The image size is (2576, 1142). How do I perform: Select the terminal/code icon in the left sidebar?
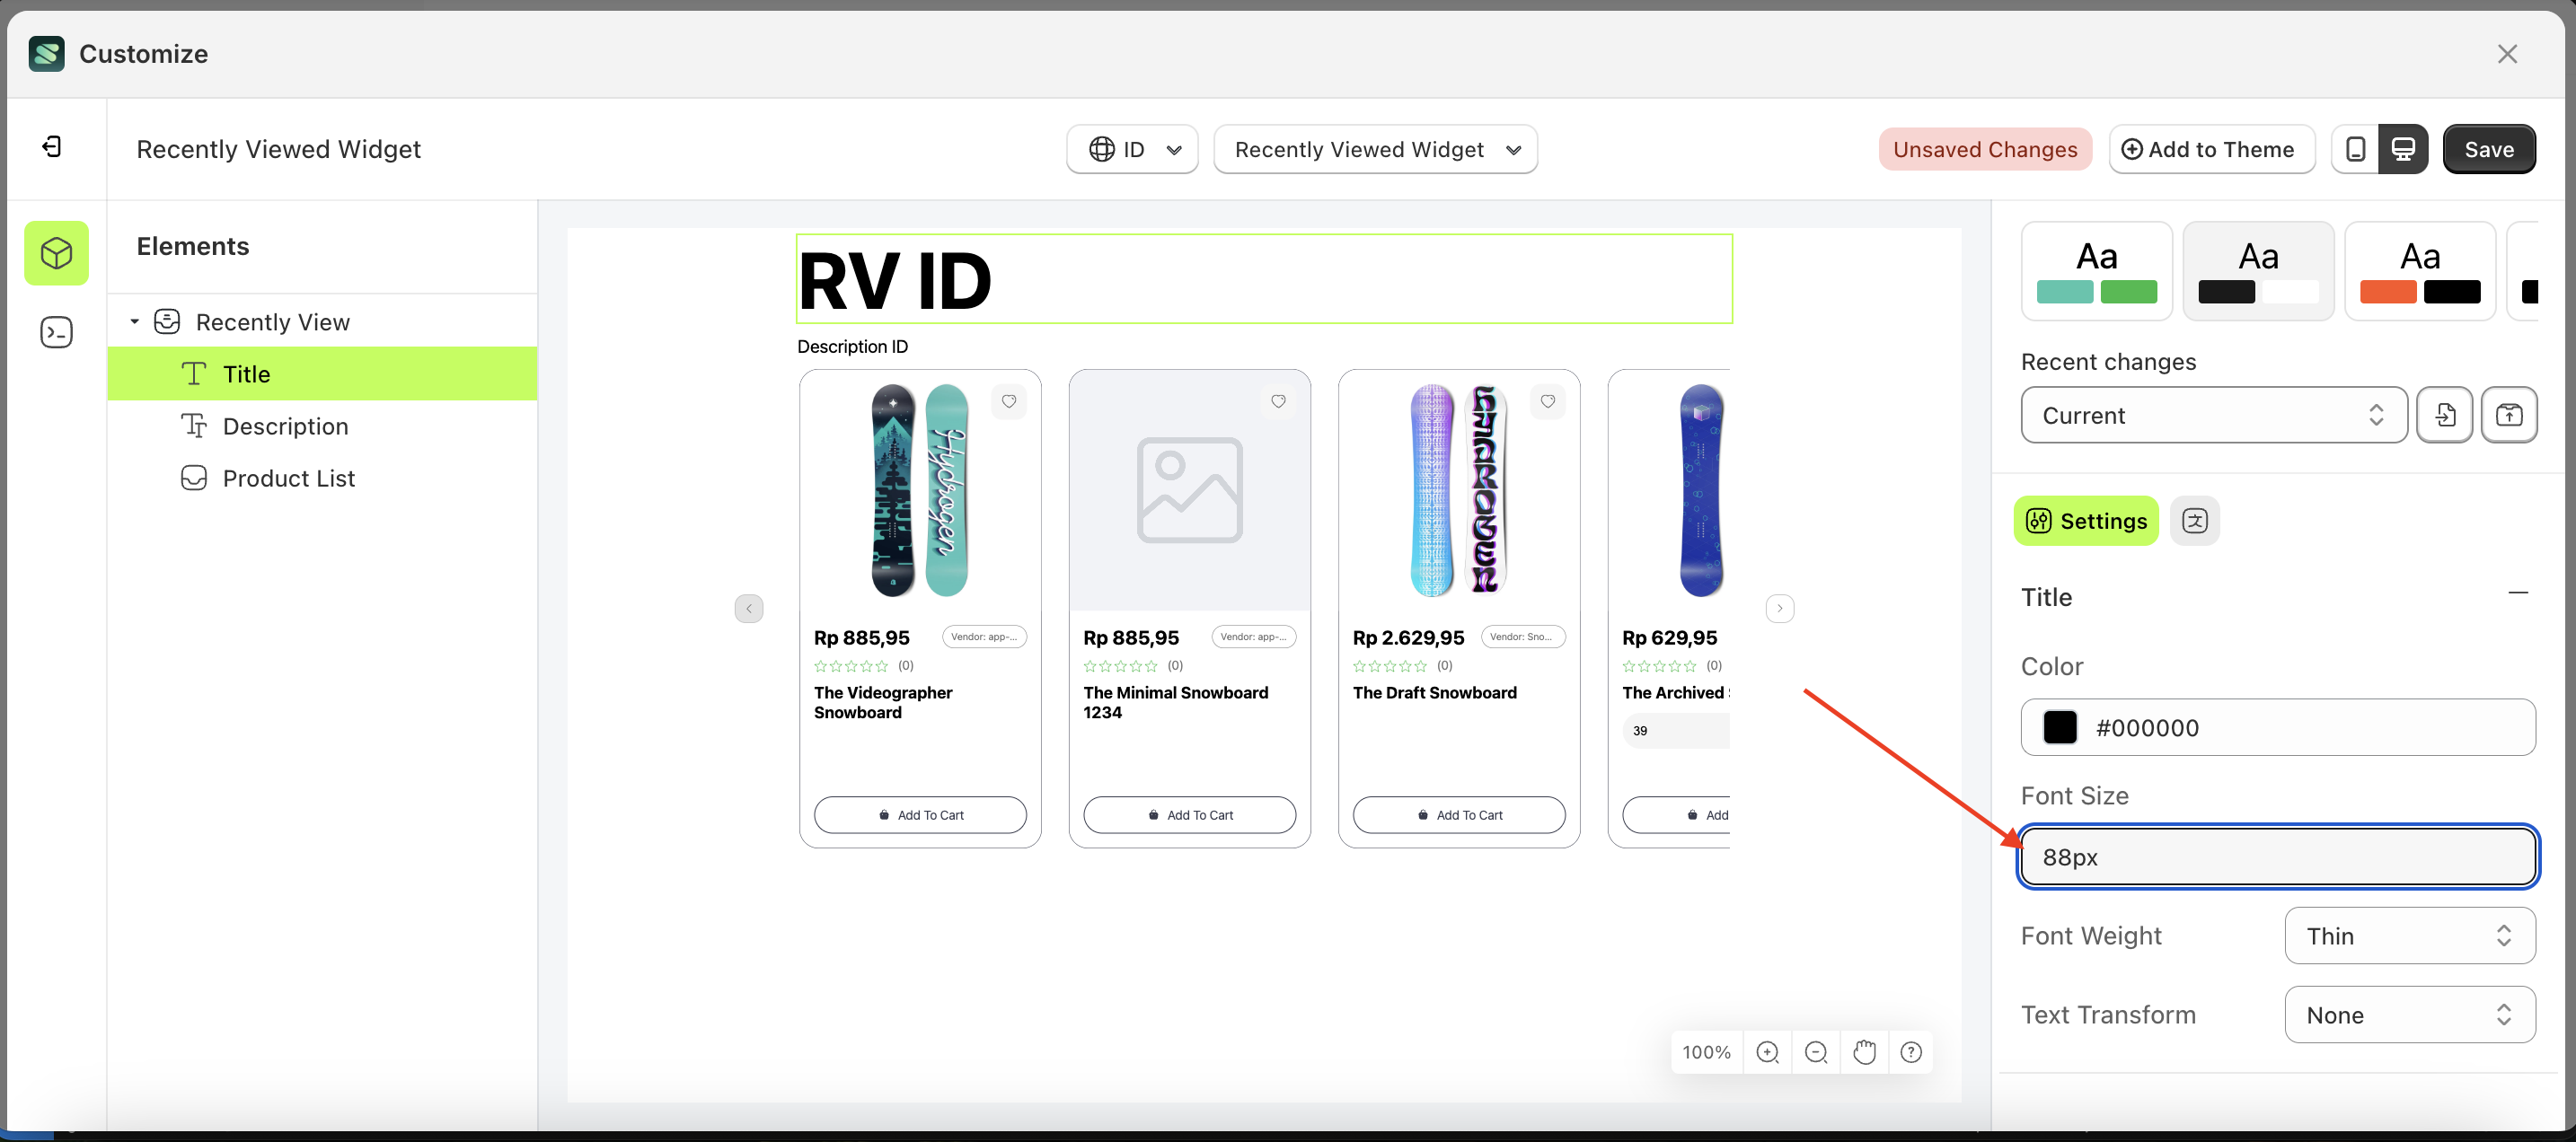[56, 331]
